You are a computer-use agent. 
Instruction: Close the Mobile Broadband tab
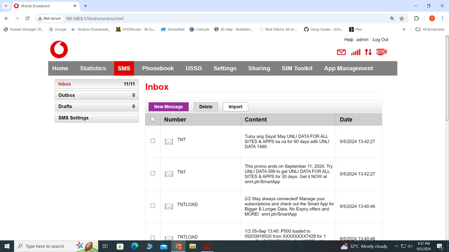[x=75, y=6]
